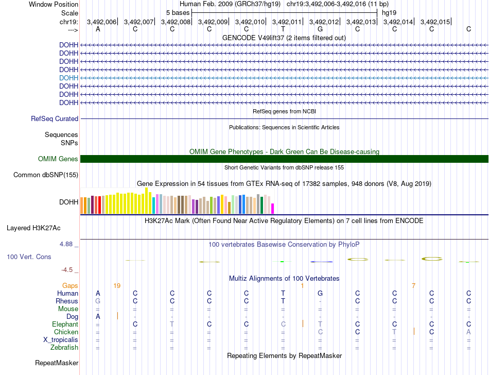Click the 5 bases scale bar label

coord(178,13)
